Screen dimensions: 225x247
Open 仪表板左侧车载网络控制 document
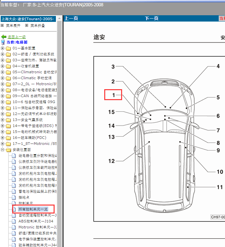pyautogui.click(x=38, y=168)
